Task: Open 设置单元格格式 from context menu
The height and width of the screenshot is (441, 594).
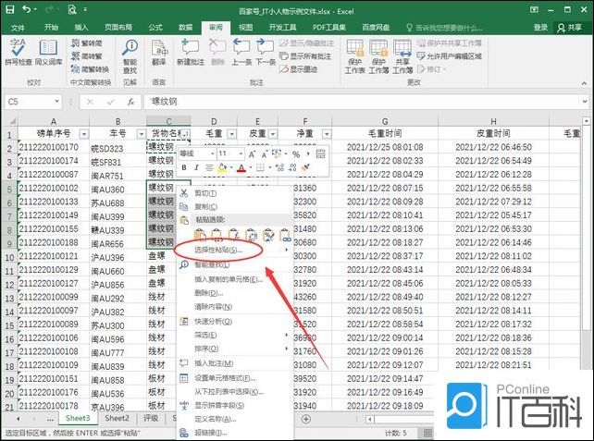Action: point(235,378)
